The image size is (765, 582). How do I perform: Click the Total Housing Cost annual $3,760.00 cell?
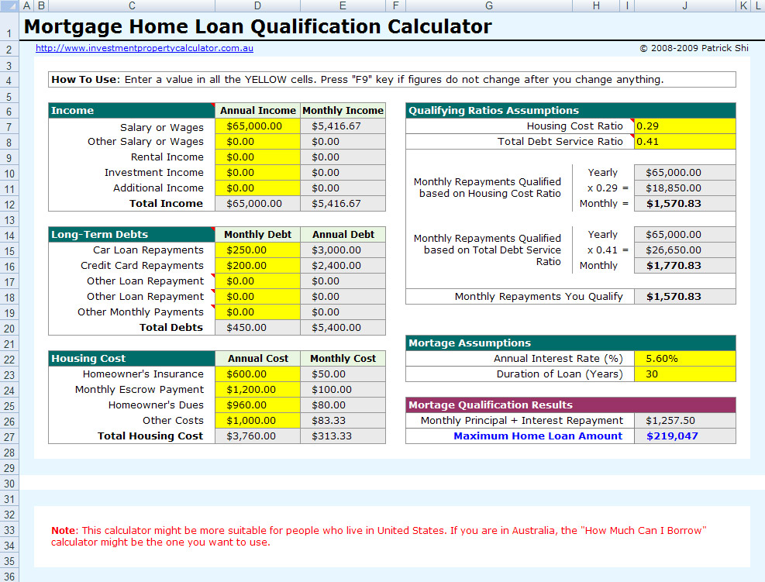coord(257,436)
